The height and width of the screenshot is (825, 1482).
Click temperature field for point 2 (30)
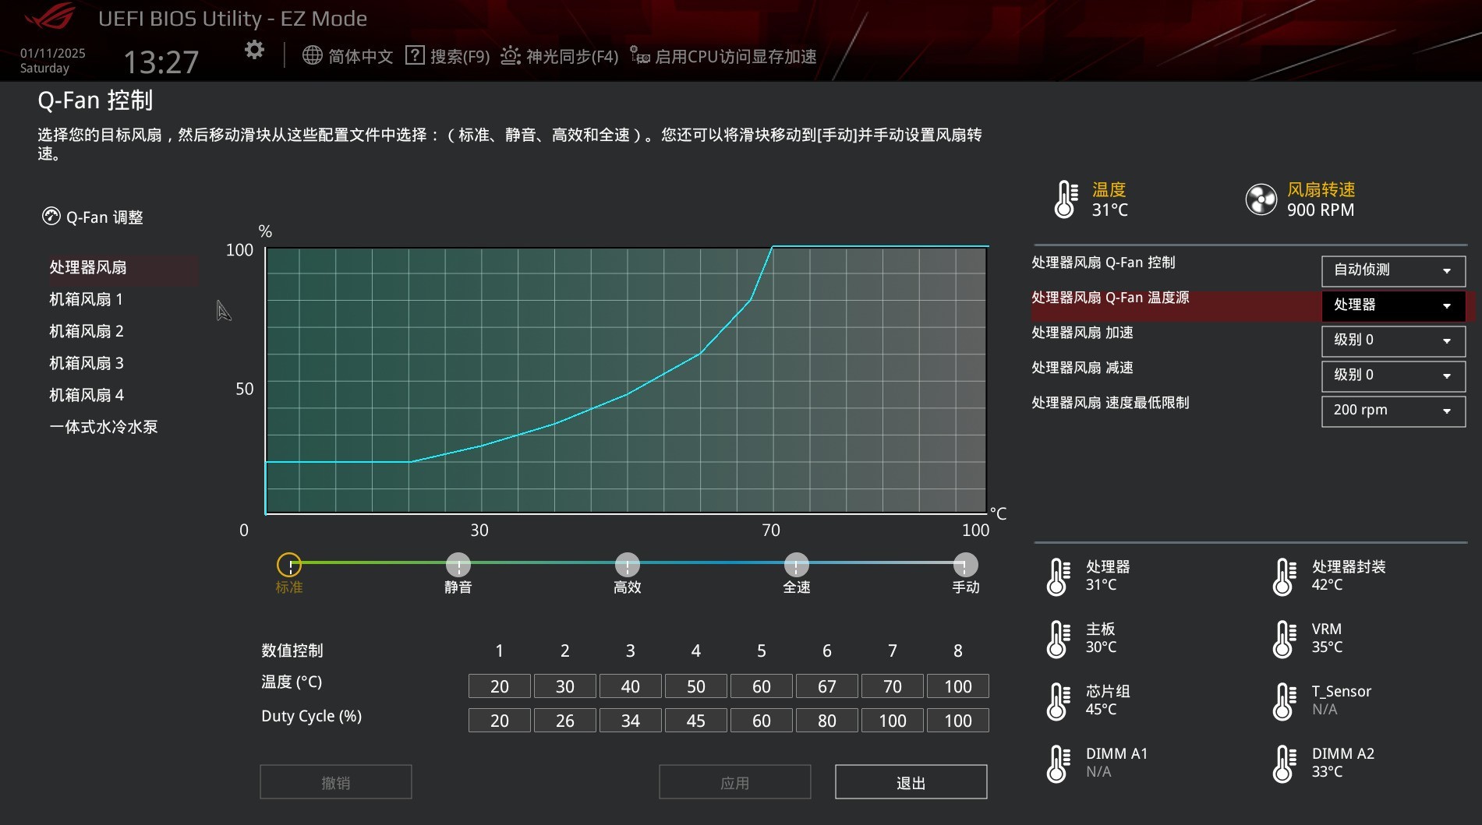point(565,686)
